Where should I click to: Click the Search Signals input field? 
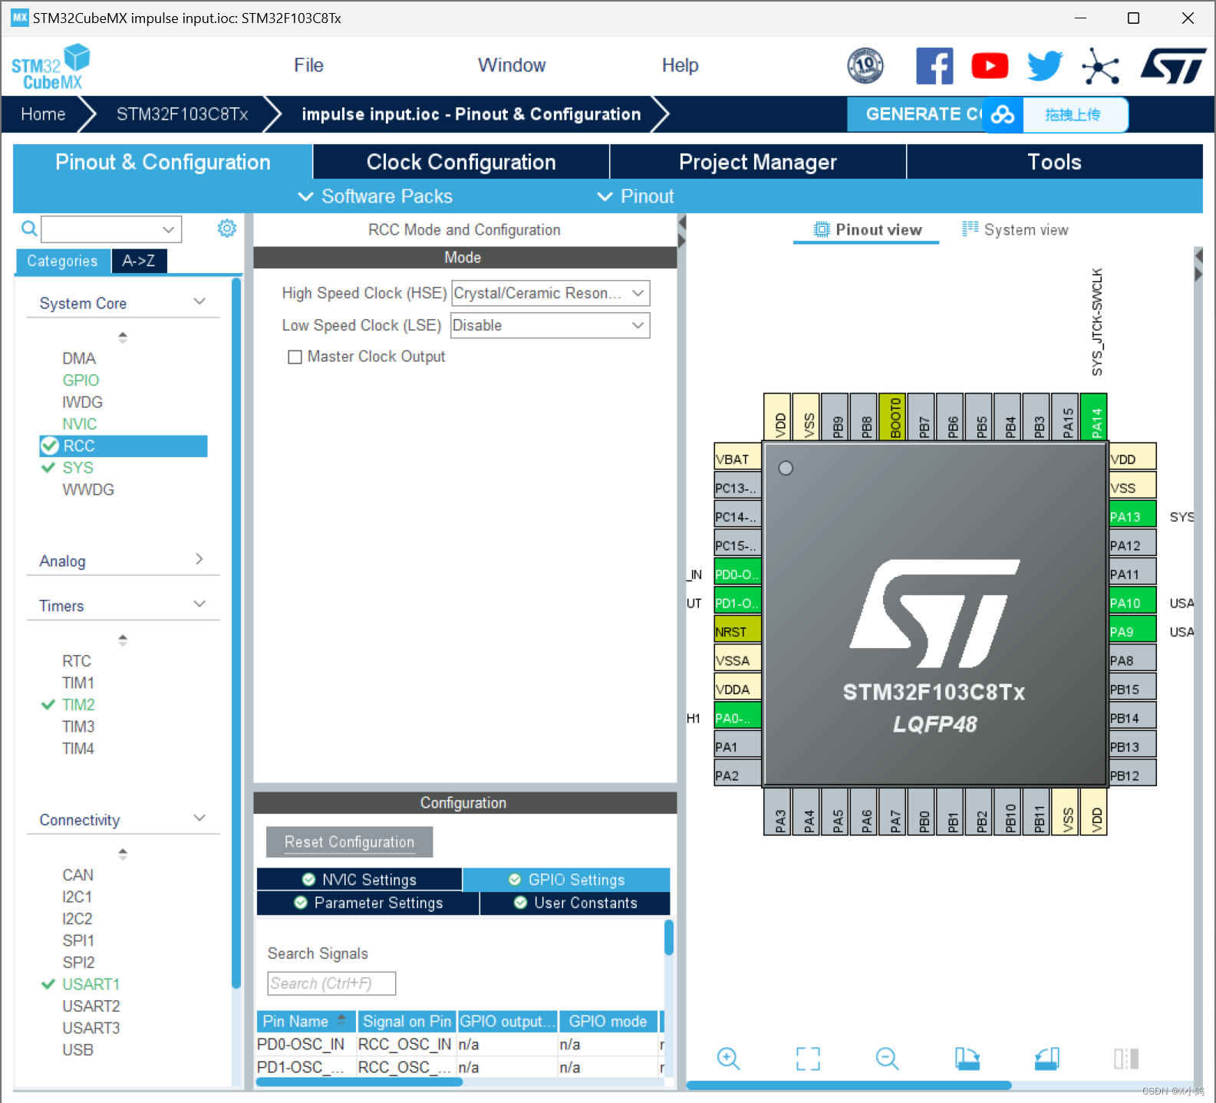point(331,983)
